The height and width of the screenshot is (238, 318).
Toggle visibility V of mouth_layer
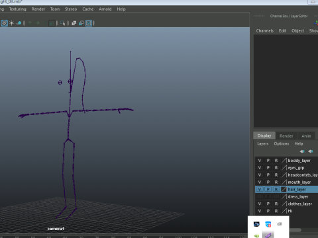click(x=260, y=182)
